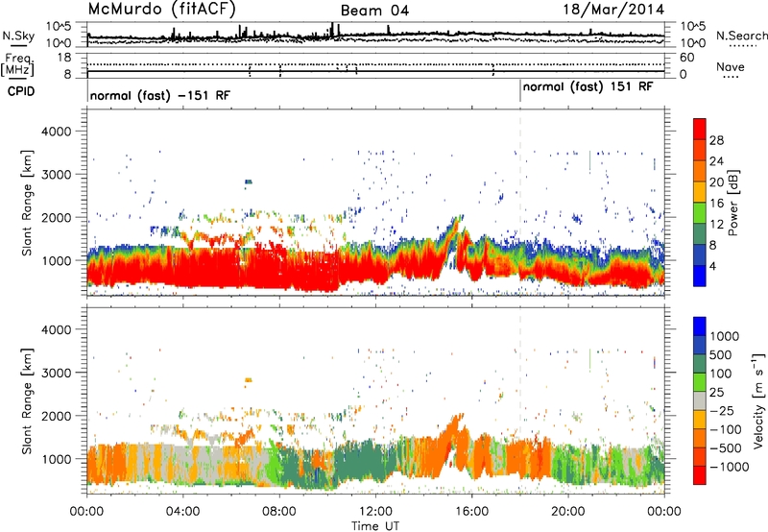Click the '500' tick on the Velocity colorbar
Image resolution: width=768 pixels, height=532 pixels.
721,354
